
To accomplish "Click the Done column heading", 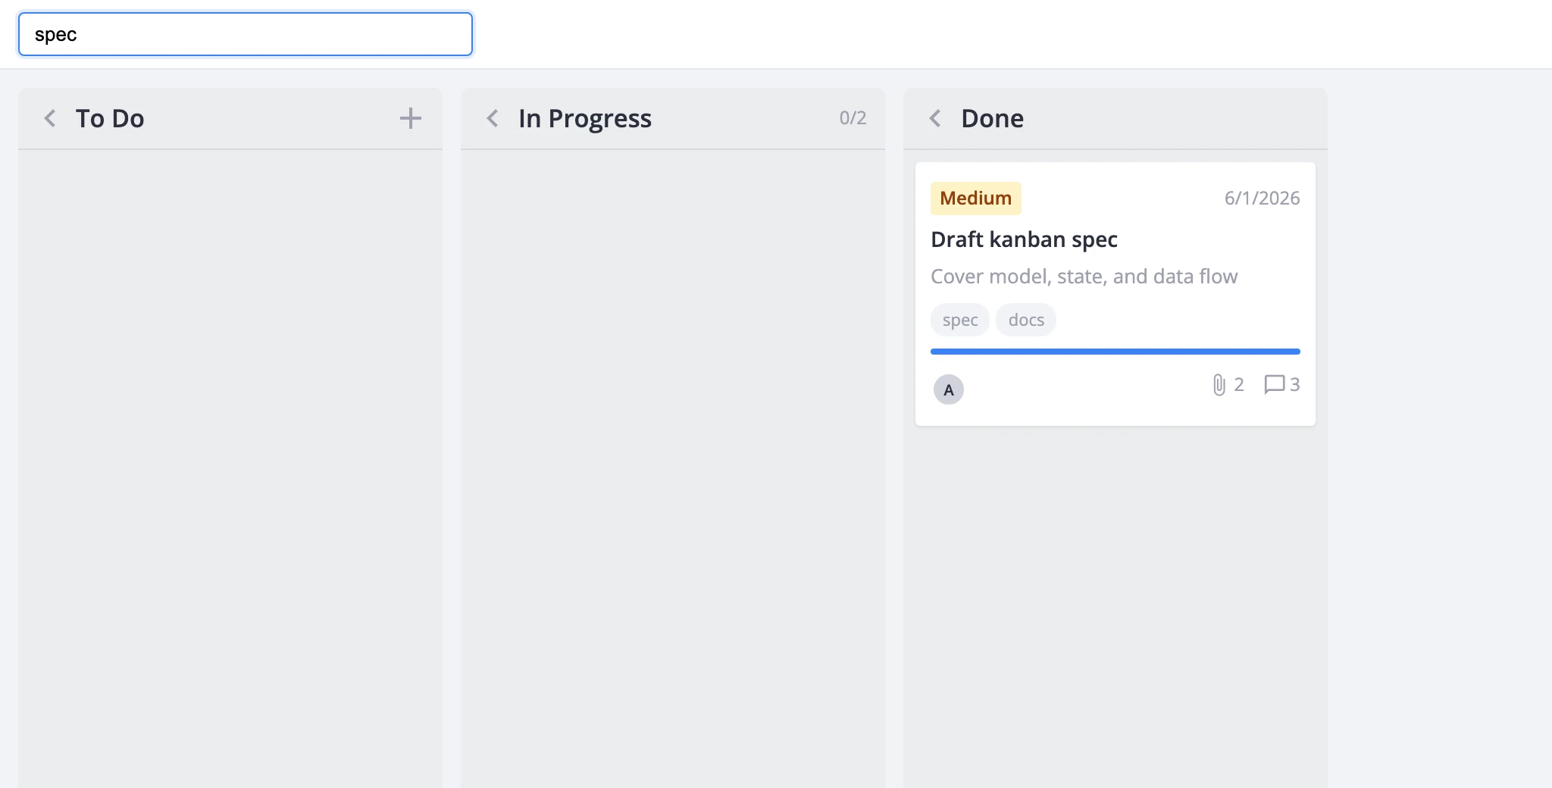I will pyautogui.click(x=992, y=118).
